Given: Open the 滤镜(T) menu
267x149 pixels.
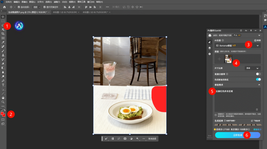Looking at the screenshot, I should [57, 2].
